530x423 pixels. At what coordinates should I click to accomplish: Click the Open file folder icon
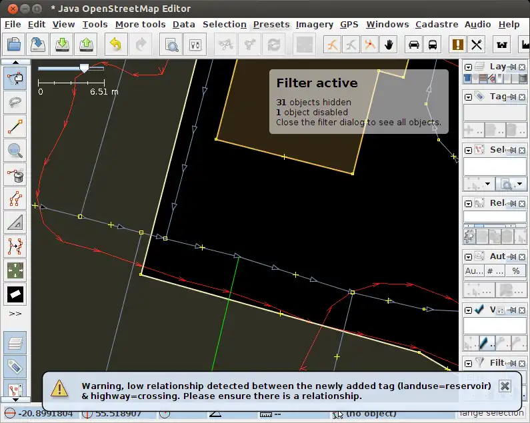[15, 45]
